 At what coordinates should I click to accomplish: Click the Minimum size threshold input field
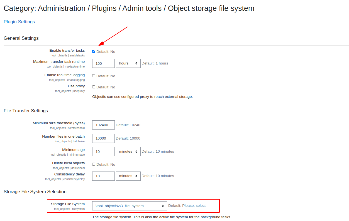[103, 125]
